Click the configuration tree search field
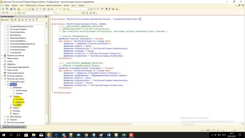The image size is (245, 138). coord(23,23)
